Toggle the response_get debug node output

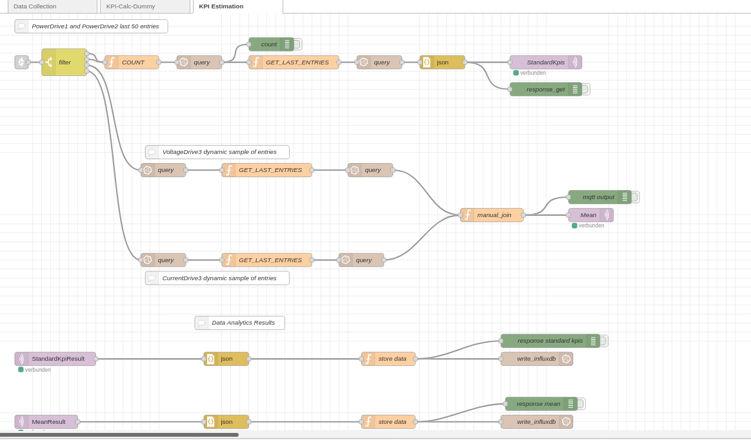tap(586, 89)
